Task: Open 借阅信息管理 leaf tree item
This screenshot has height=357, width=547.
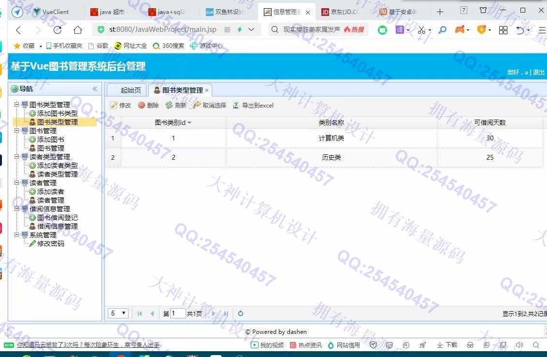Action: pyautogui.click(x=57, y=226)
